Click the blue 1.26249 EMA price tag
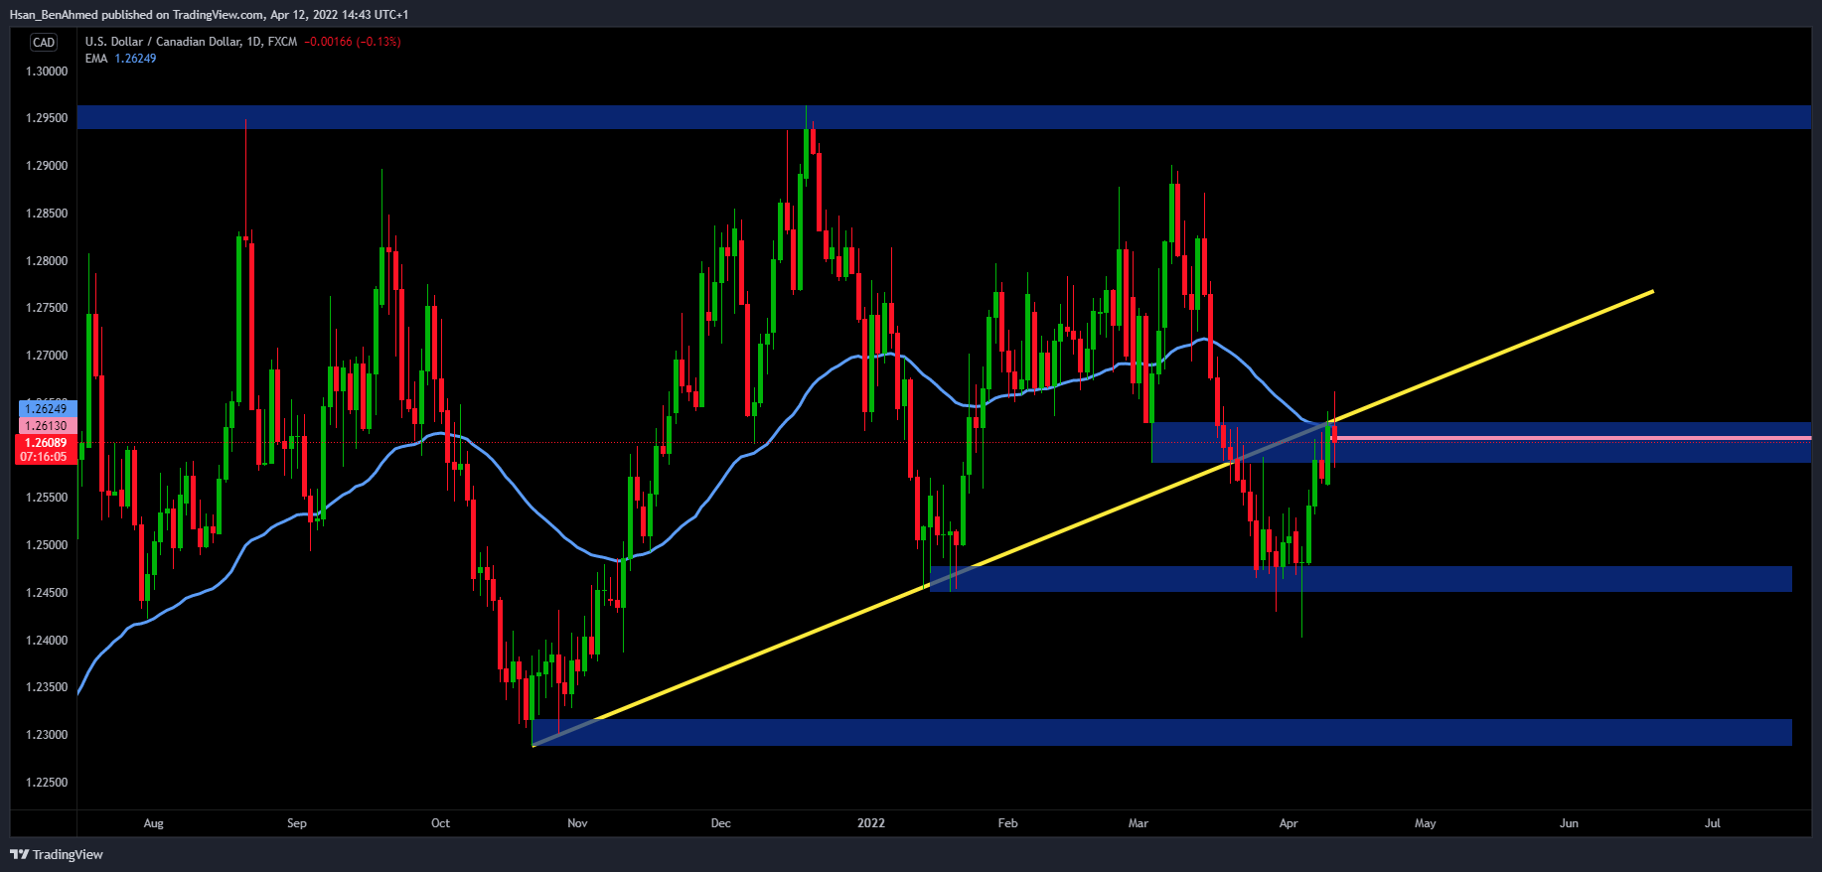This screenshot has height=872, width=1822. pyautogui.click(x=47, y=409)
